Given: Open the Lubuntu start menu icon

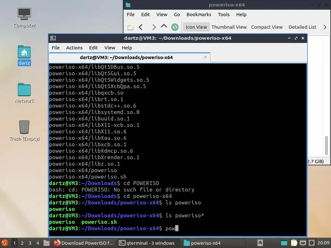Looking at the screenshot, I should coord(5,243).
